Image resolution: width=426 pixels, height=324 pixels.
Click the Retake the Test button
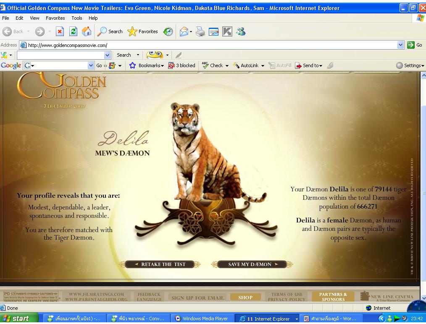coord(160,264)
